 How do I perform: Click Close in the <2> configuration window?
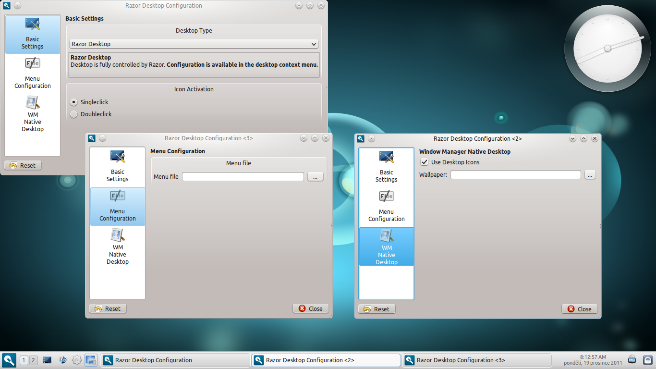(x=580, y=309)
